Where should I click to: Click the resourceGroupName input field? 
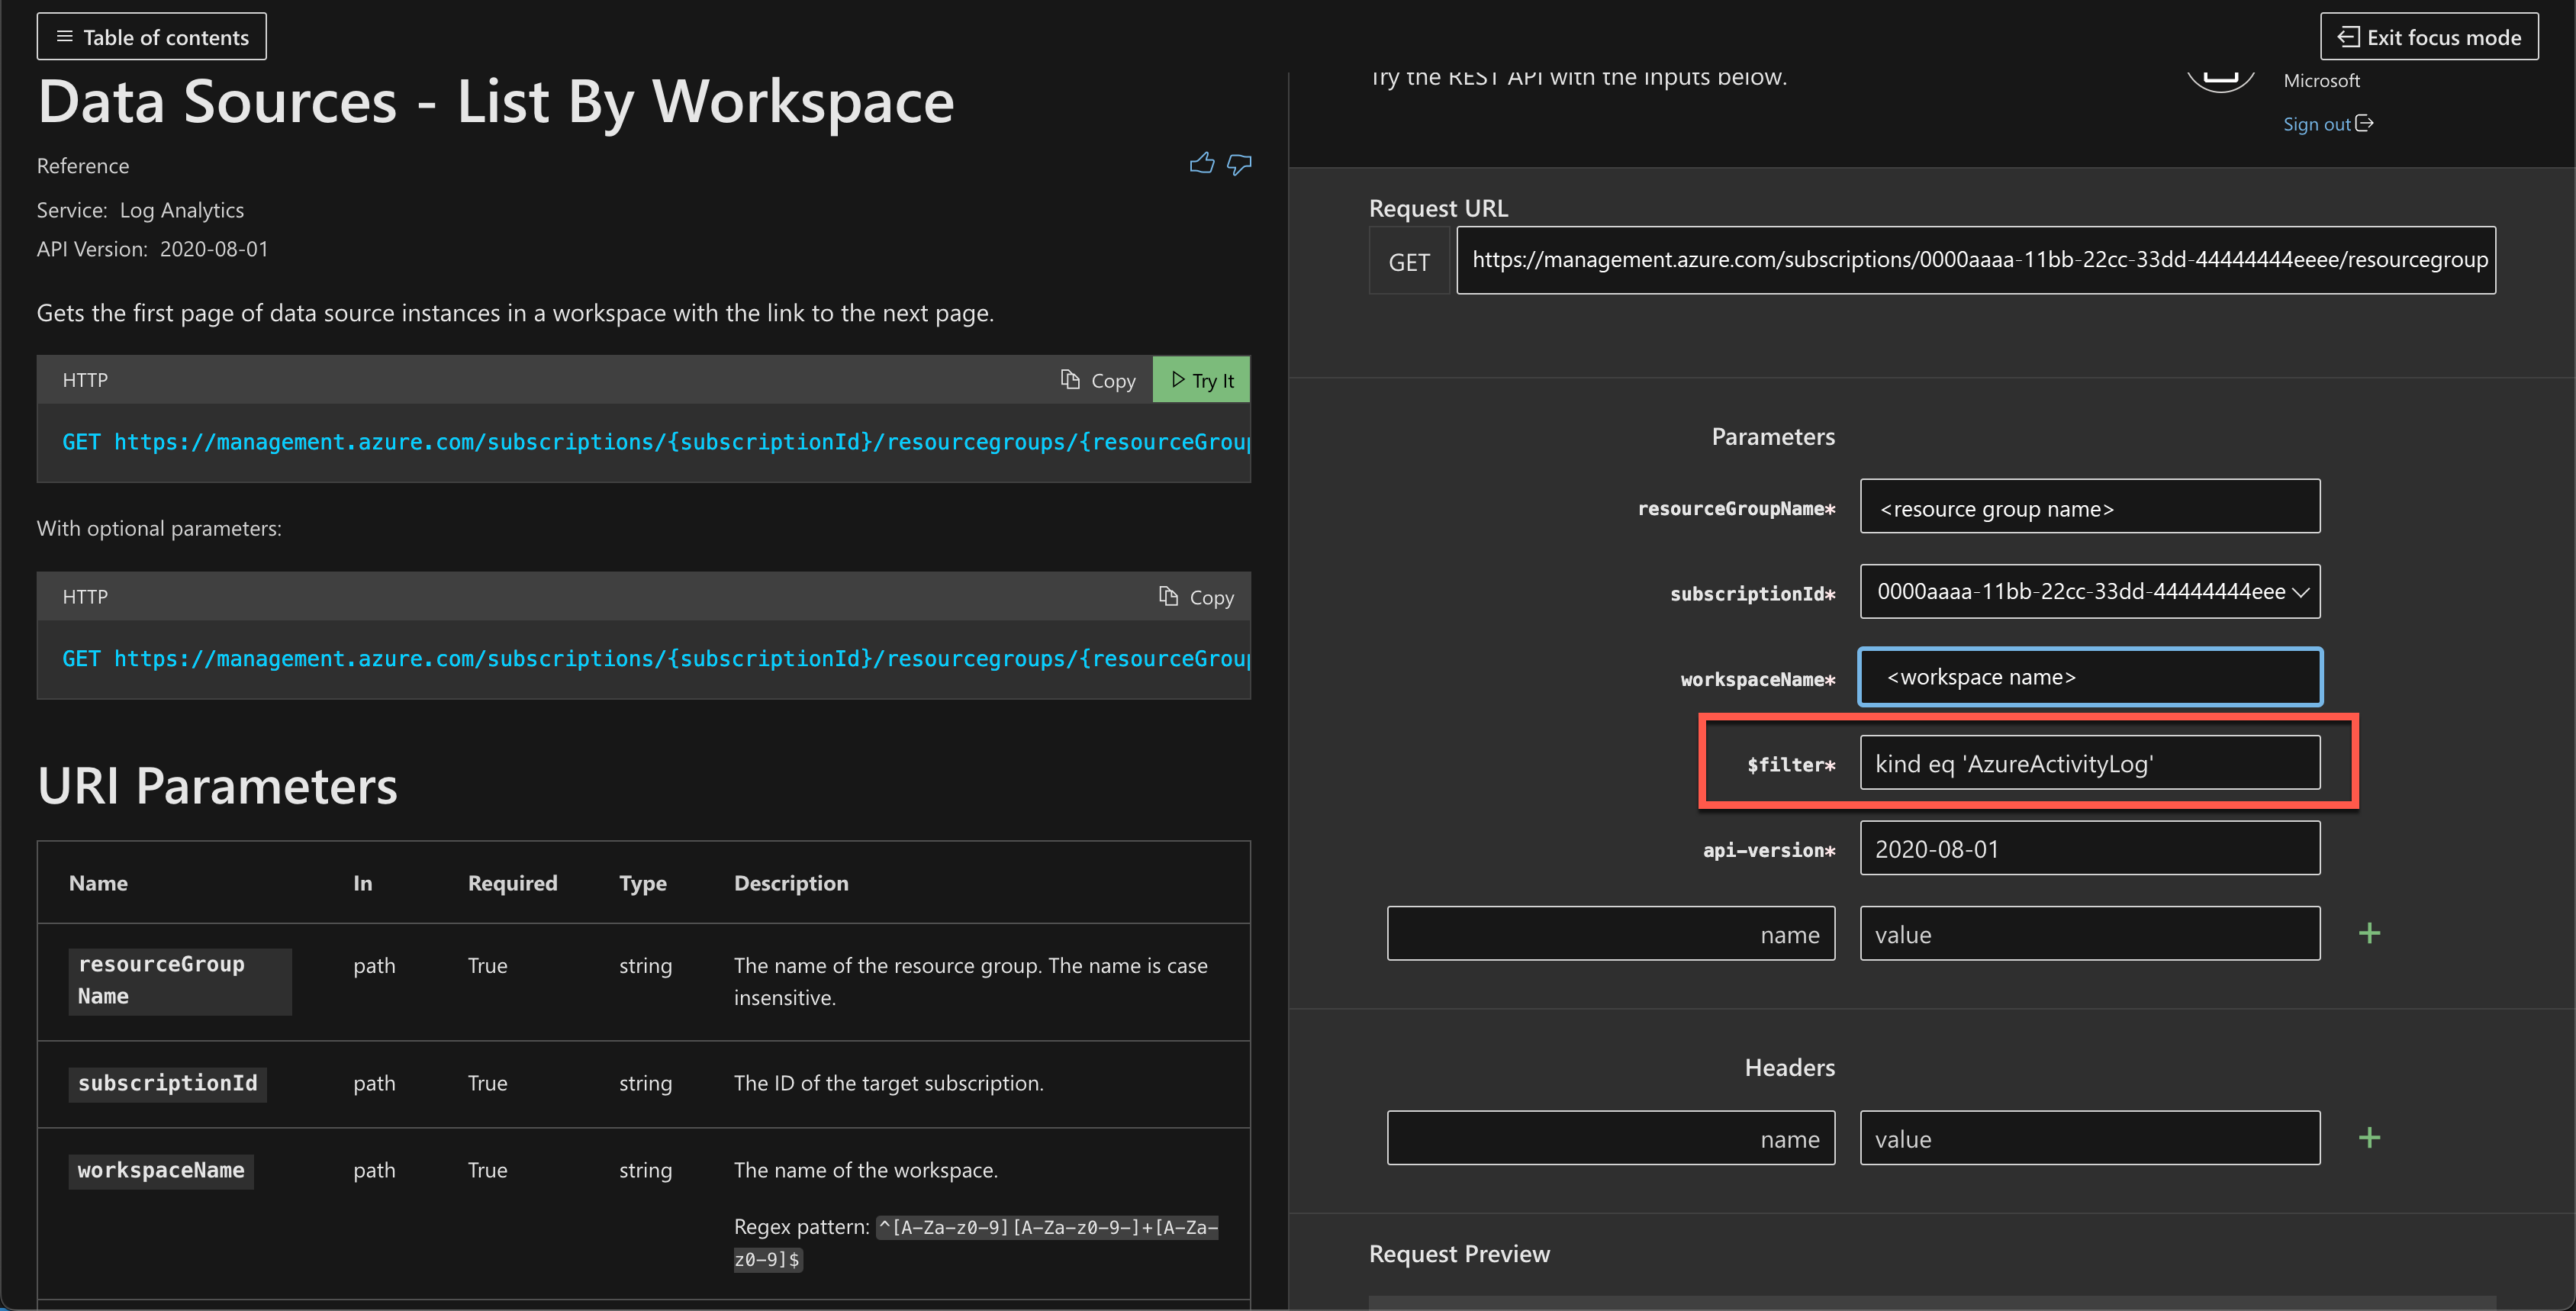(x=2089, y=508)
